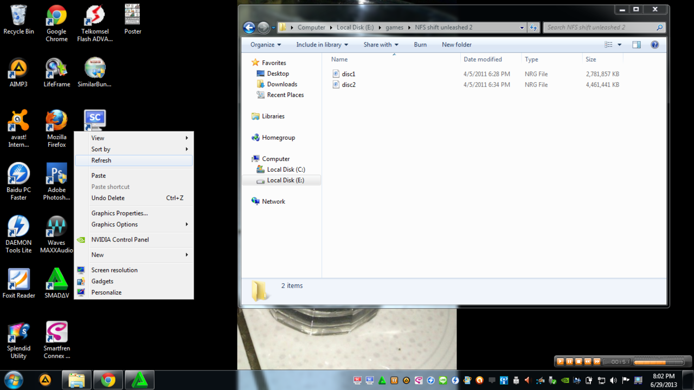The image size is (694, 390).
Task: Open NVIDIA Control Panel menu entry
Action: pyautogui.click(x=133, y=240)
